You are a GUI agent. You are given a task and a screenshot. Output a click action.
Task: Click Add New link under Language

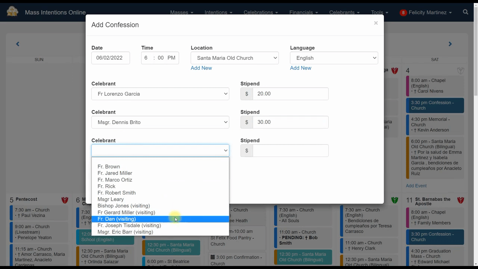click(301, 68)
